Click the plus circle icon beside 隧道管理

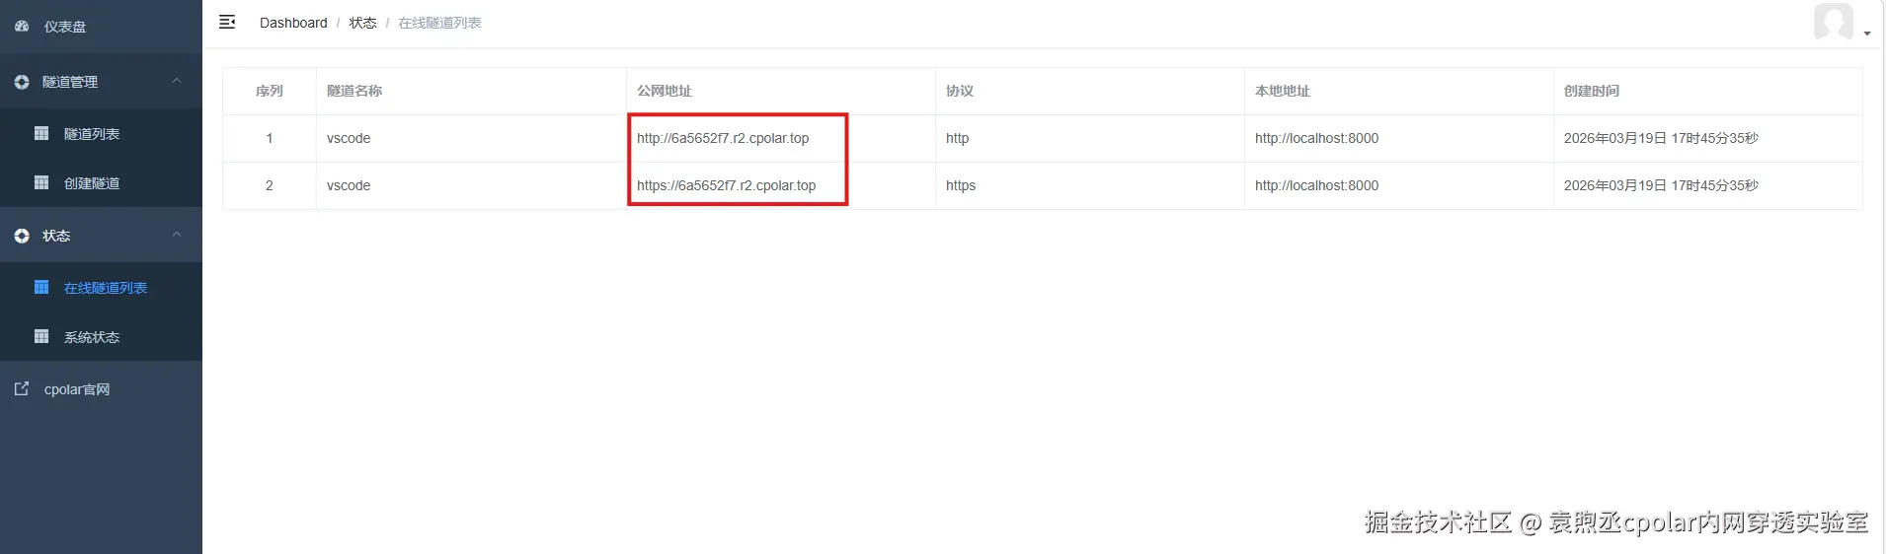tap(22, 82)
